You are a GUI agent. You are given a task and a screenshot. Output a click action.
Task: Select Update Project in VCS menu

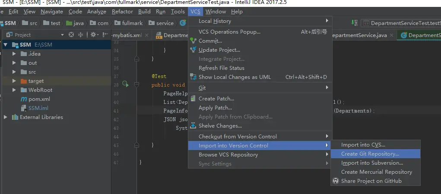(x=260, y=50)
